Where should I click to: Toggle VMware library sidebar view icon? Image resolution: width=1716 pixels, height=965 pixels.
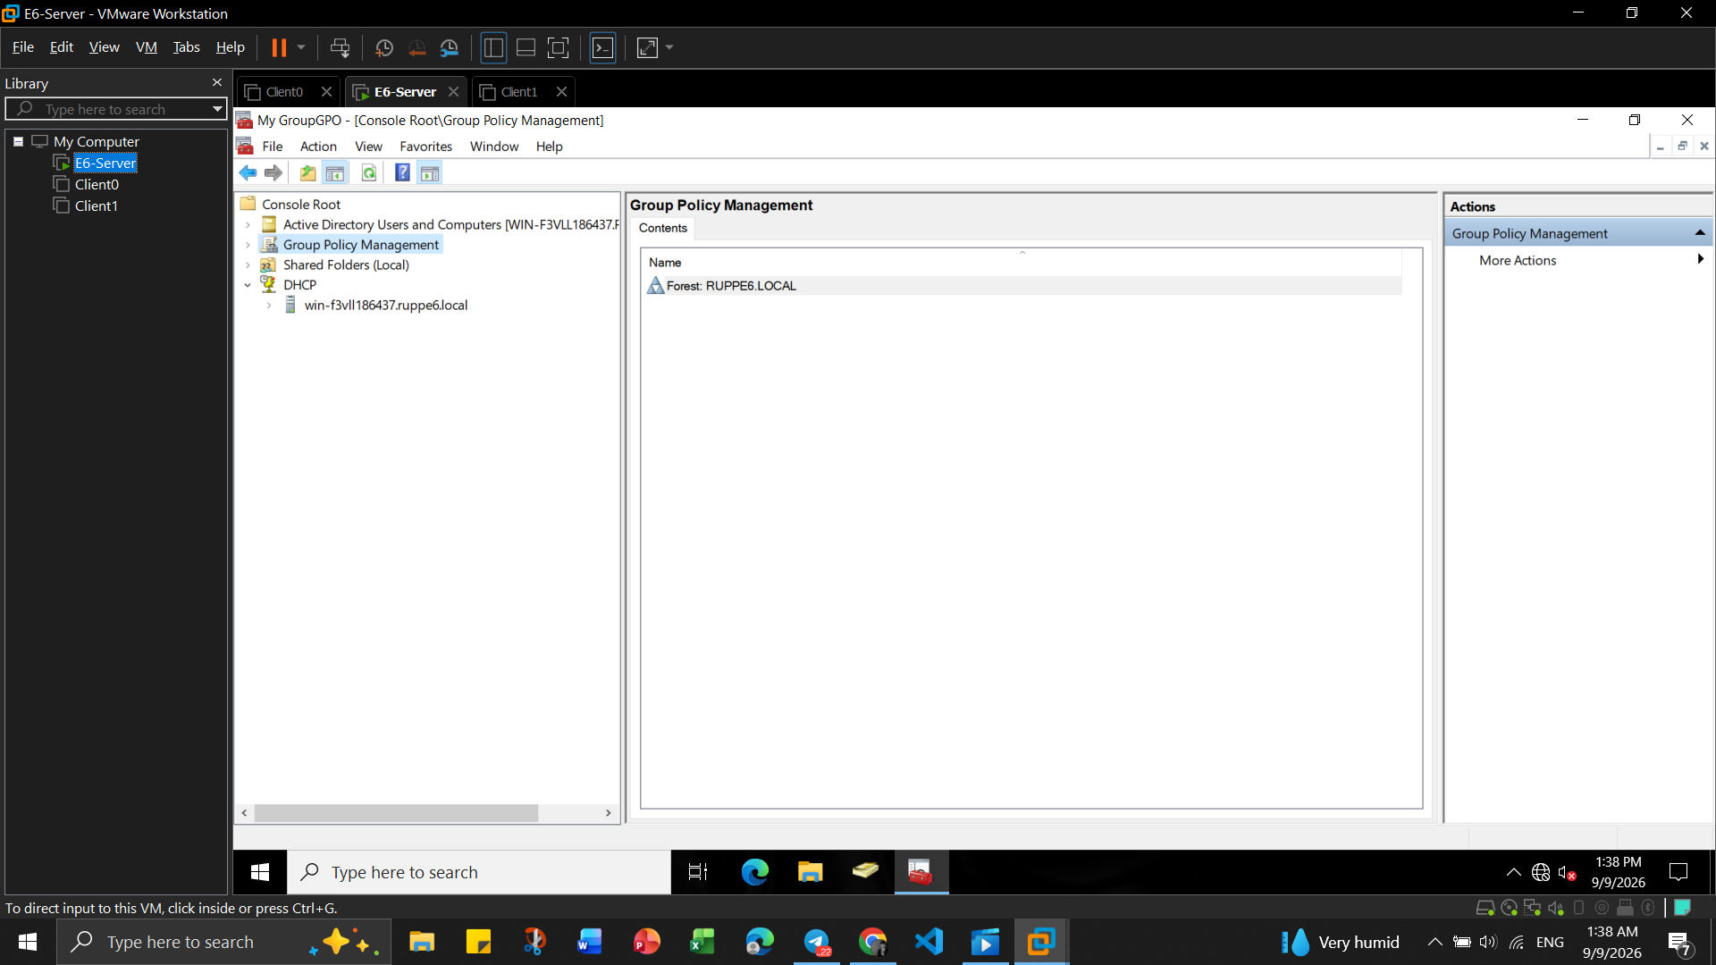pyautogui.click(x=493, y=48)
